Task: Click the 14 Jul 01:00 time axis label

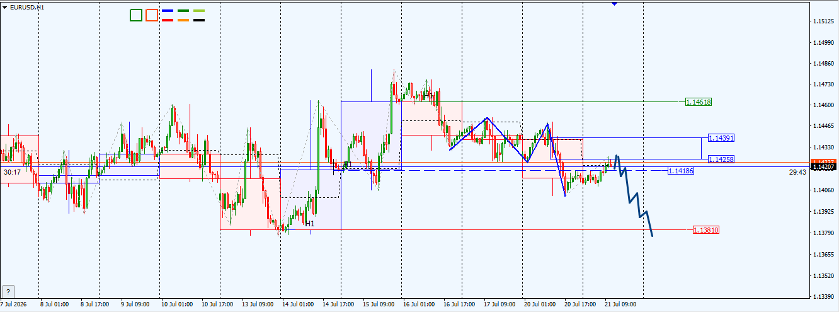Action: tap(297, 304)
